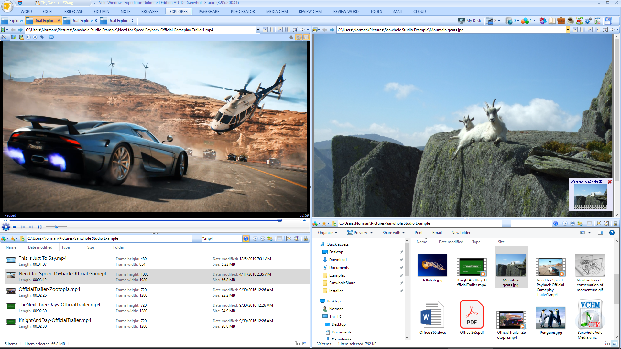Viewport: 621px width, 349px height.
Task: Skip to next track in player
Action: [x=31, y=227]
